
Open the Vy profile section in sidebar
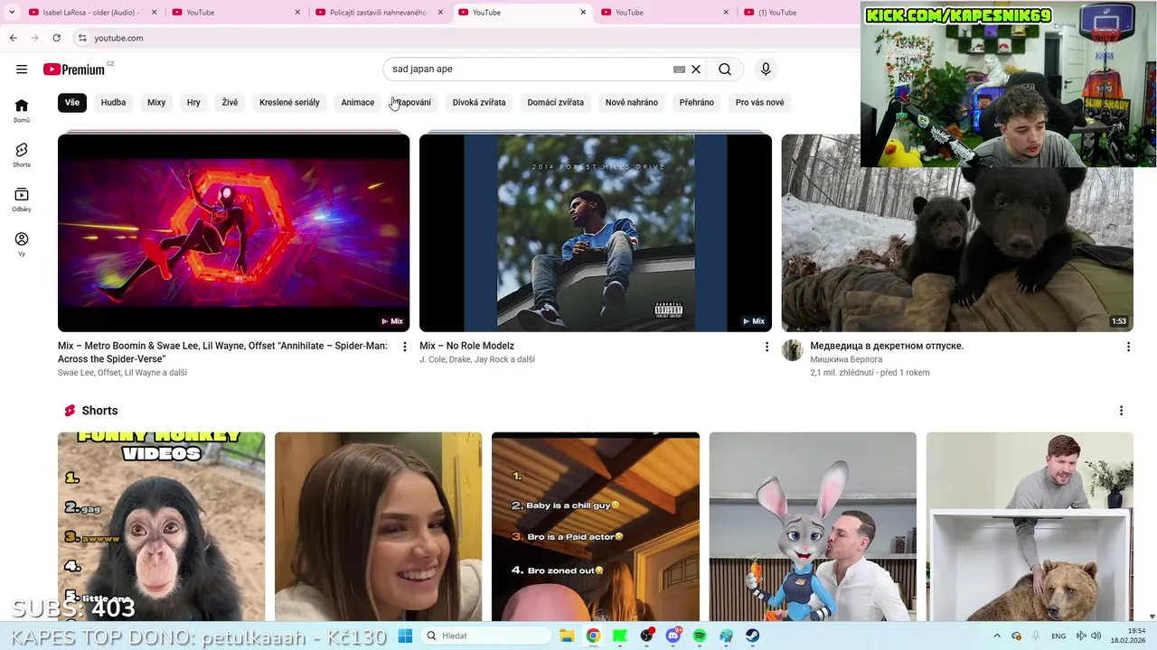coord(22,244)
